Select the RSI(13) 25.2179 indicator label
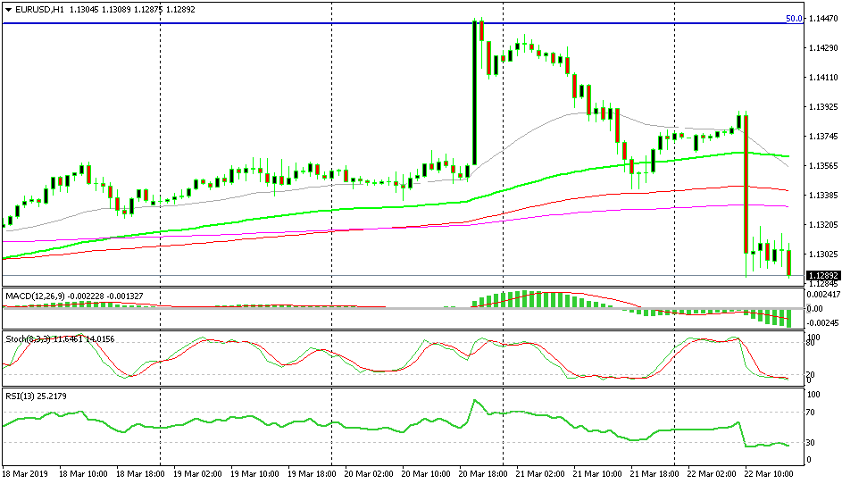 [x=36, y=396]
